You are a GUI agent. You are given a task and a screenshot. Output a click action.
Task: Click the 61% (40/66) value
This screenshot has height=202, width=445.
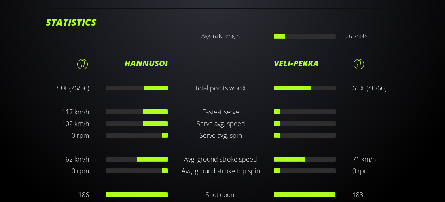(369, 88)
